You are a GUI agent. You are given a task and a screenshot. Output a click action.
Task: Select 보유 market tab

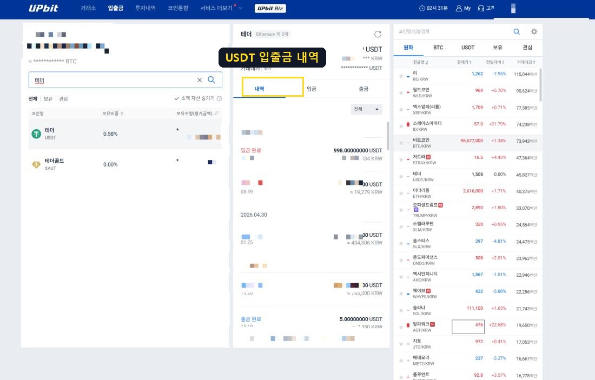[x=498, y=48]
